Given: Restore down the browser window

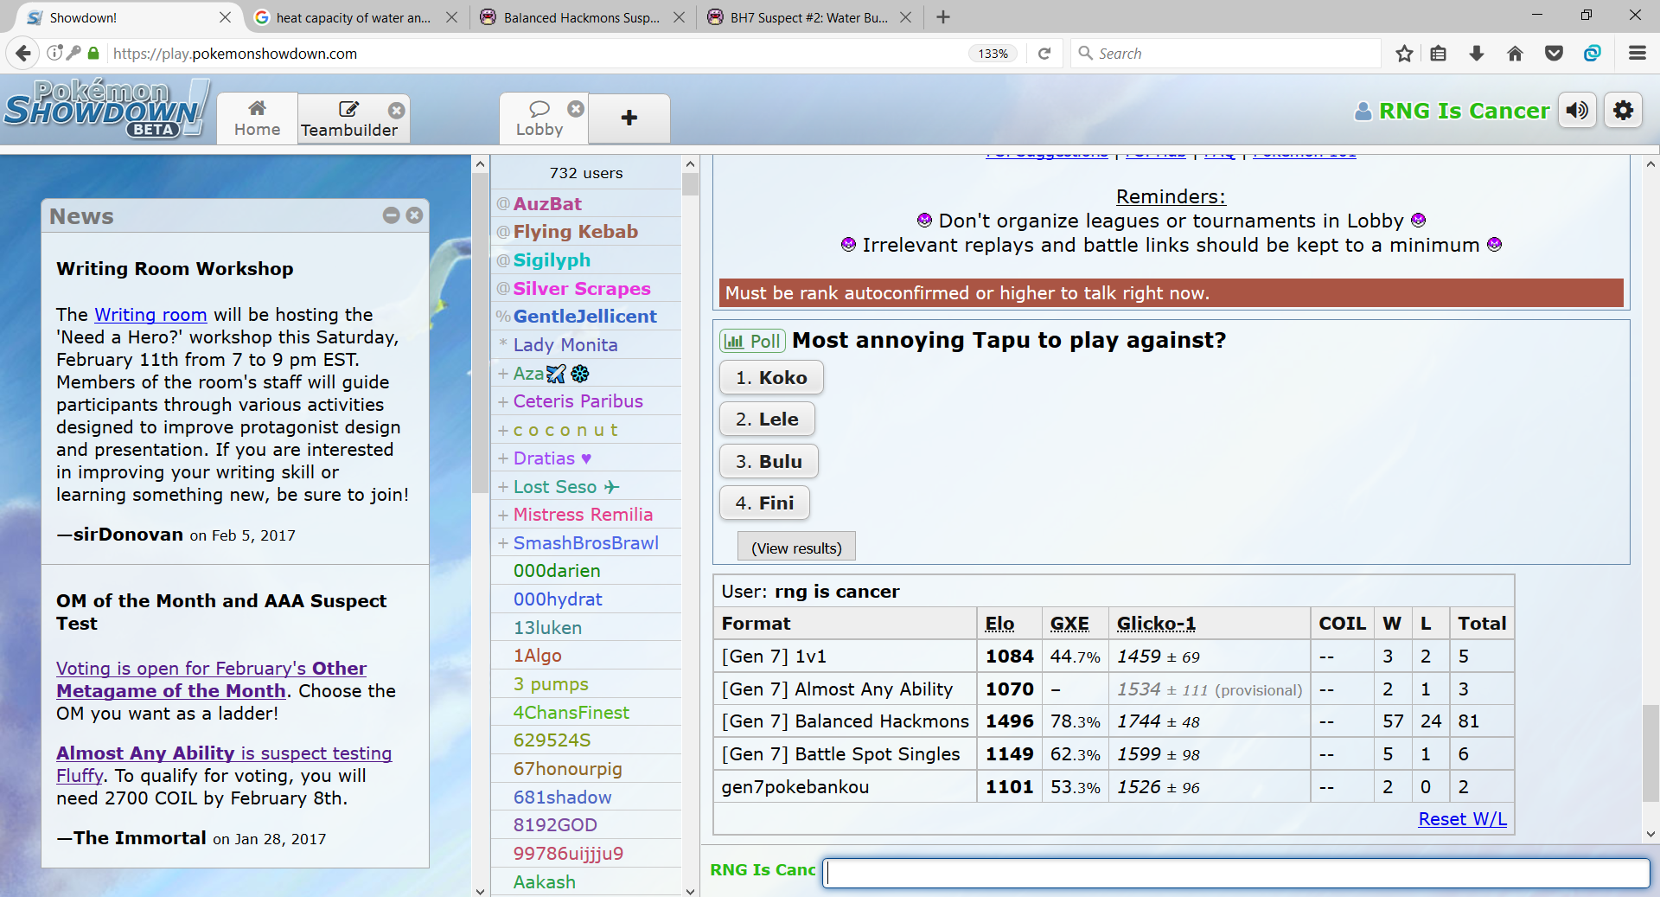Looking at the screenshot, I should tap(1586, 16).
